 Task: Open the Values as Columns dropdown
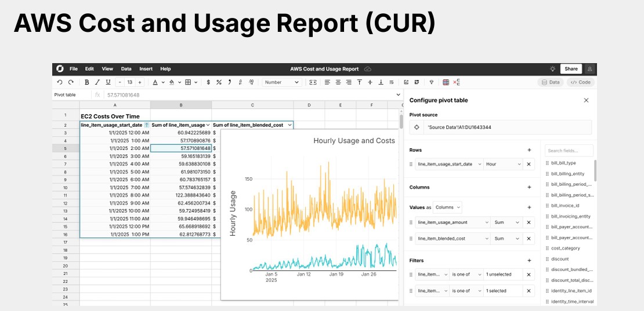pos(448,207)
